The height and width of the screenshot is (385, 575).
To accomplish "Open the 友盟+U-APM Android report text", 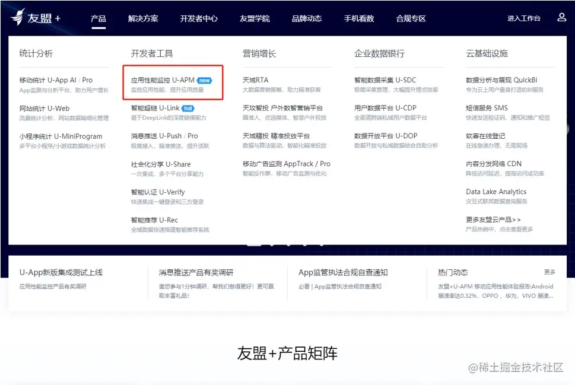I will click(495, 291).
